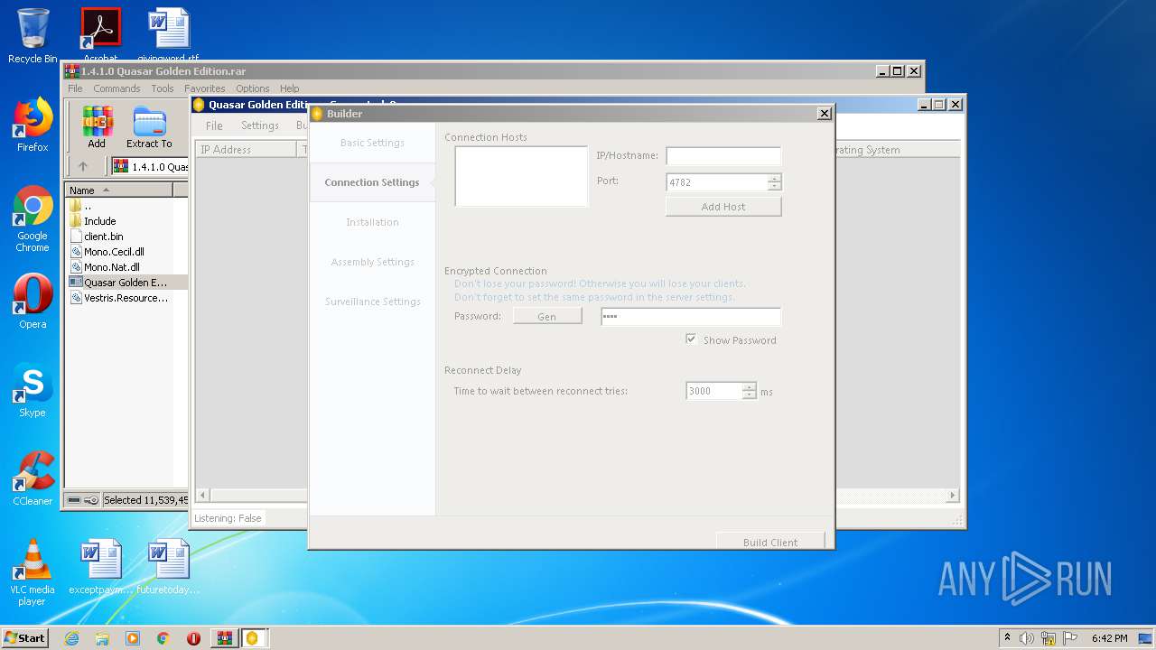Open WinRAR File menu

click(x=75, y=88)
